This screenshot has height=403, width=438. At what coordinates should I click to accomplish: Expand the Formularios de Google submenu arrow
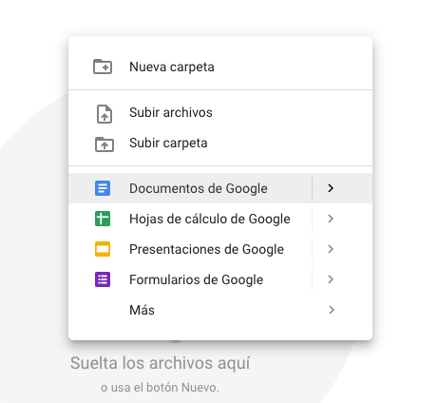point(331,279)
